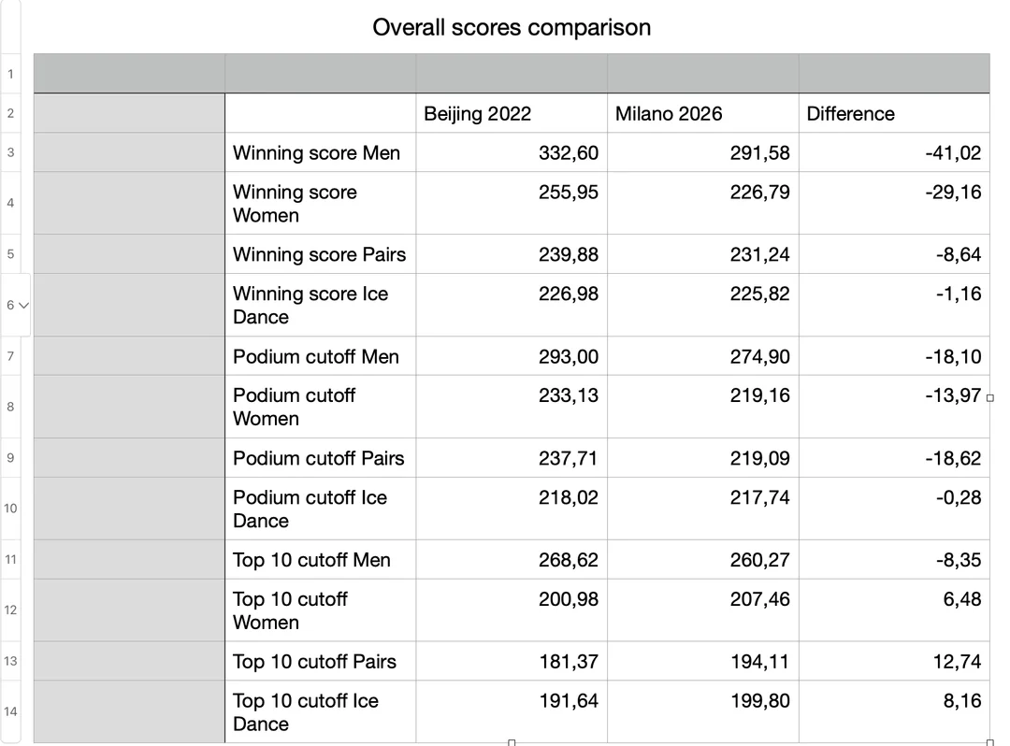Click the 'Difference' header cell
The height and width of the screenshot is (746, 1010).
[x=893, y=114]
